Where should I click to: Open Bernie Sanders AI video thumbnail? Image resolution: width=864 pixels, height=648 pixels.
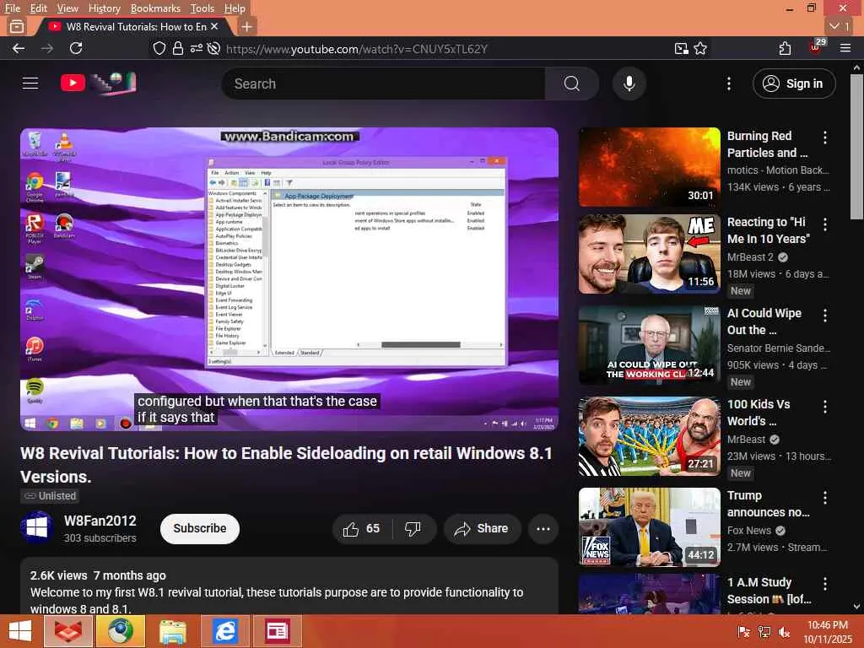[649, 345]
